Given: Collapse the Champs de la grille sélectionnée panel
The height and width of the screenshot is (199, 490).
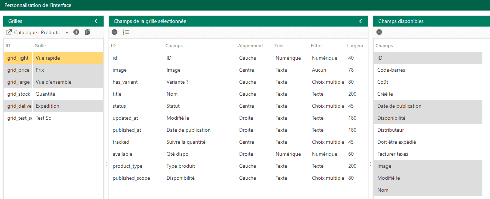Looking at the screenshot, I should tap(360, 21).
